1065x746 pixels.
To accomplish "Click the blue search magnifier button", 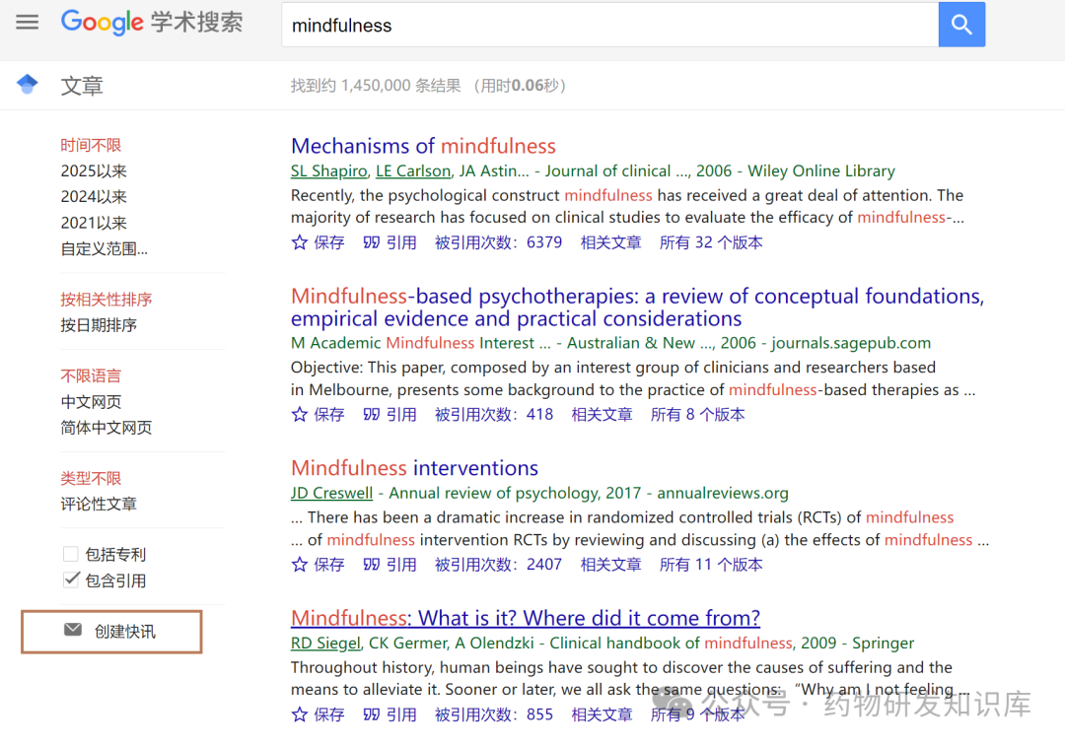I will [x=961, y=26].
